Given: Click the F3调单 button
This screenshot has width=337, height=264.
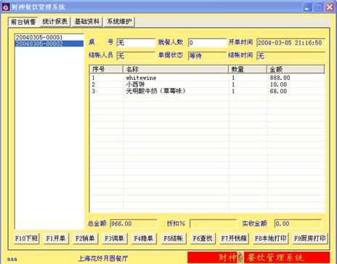Looking at the screenshot, I should tap(114, 239).
